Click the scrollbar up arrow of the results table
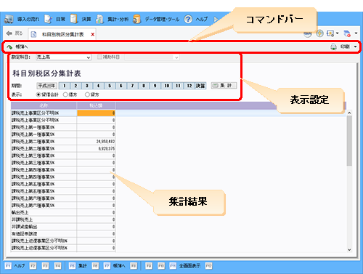Viewport: 363px width, 274px height. click(x=349, y=113)
